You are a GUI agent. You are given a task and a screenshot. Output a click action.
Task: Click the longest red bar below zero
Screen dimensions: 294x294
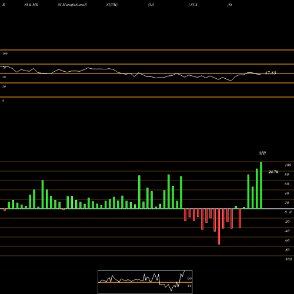pyautogui.click(x=219, y=226)
